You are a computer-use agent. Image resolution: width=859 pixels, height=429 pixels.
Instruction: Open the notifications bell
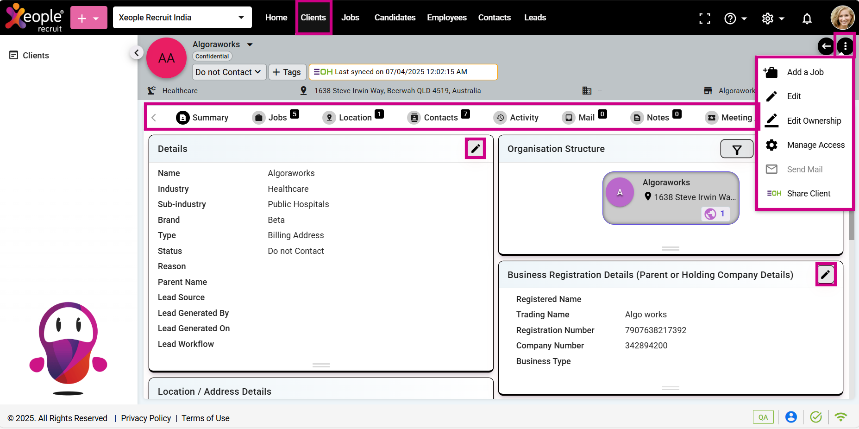coord(807,19)
